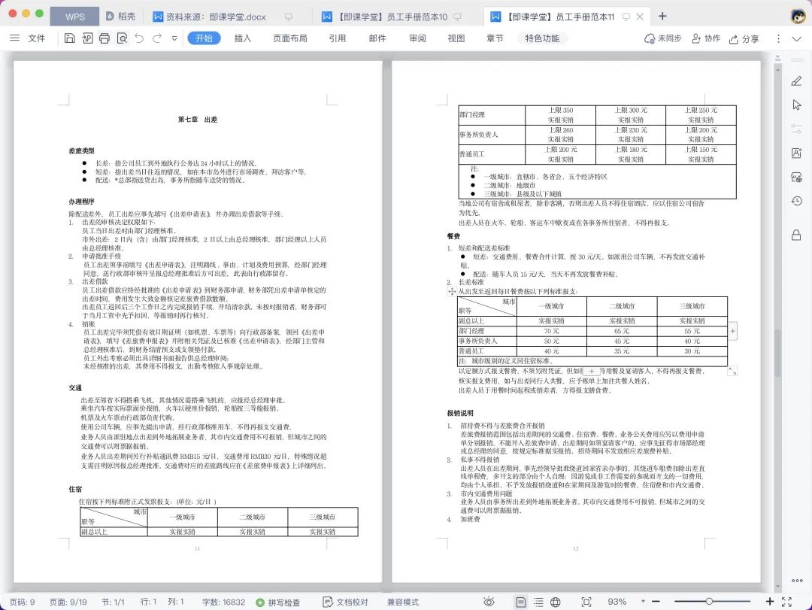Screen dimensions: 812x610
Task: Click the 文档校对 proofreading icon
Action: [327, 602]
